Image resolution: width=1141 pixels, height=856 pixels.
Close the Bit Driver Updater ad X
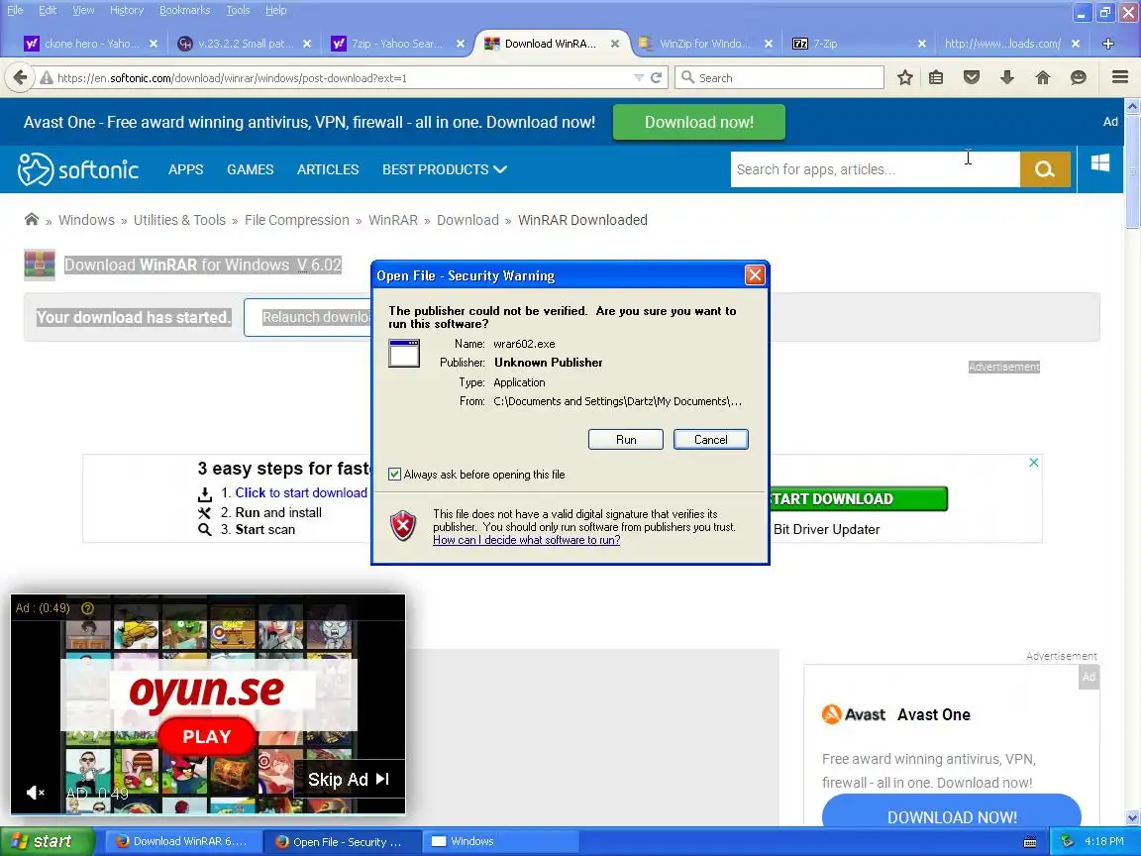point(1033,463)
